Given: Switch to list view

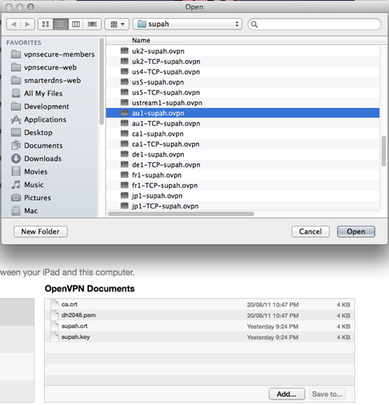Looking at the screenshot, I should tap(60, 24).
